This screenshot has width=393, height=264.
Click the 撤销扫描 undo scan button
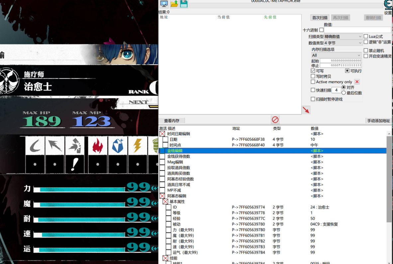point(373,18)
